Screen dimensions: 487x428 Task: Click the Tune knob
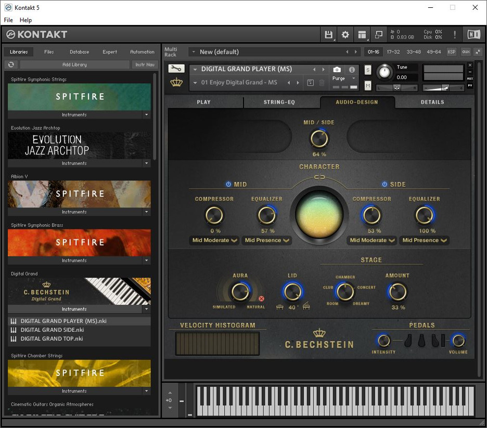pos(385,72)
